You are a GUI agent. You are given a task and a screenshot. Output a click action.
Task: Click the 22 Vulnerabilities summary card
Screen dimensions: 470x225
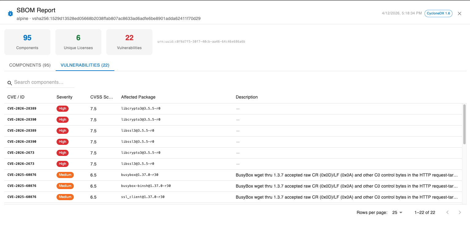(x=129, y=42)
